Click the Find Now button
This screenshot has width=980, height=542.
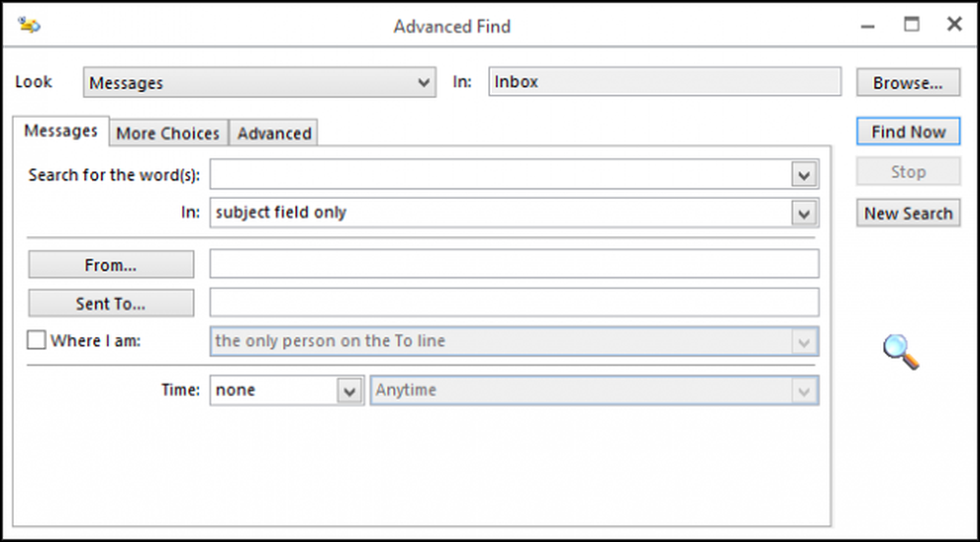pyautogui.click(x=908, y=132)
